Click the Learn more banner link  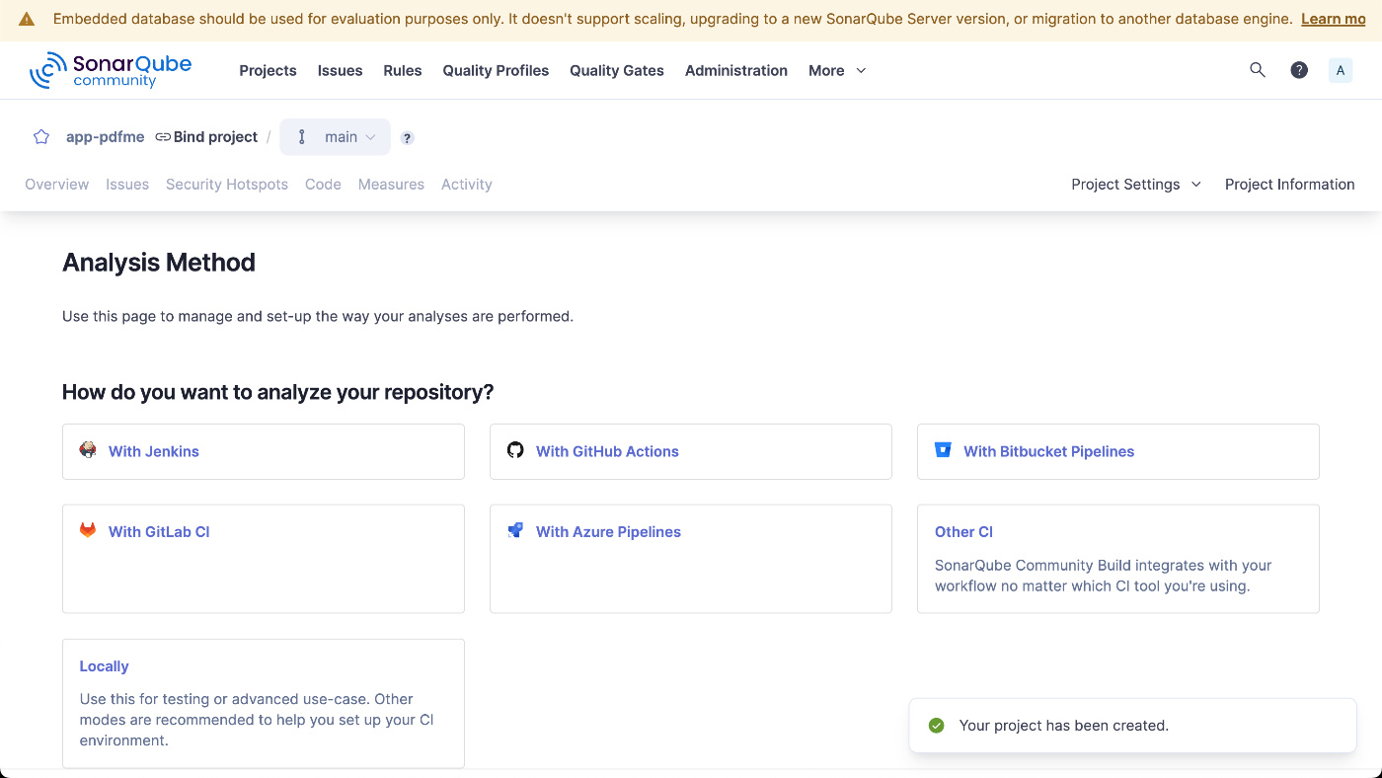(x=1334, y=20)
